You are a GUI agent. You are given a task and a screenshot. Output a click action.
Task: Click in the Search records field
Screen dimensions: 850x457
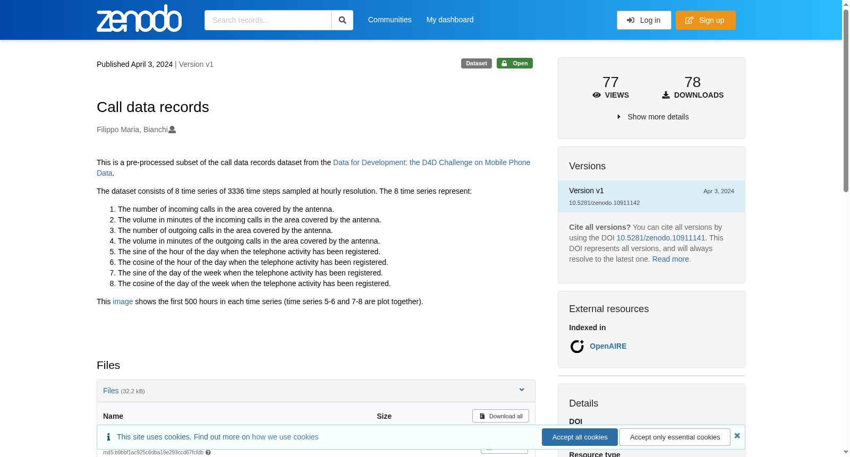(x=268, y=20)
